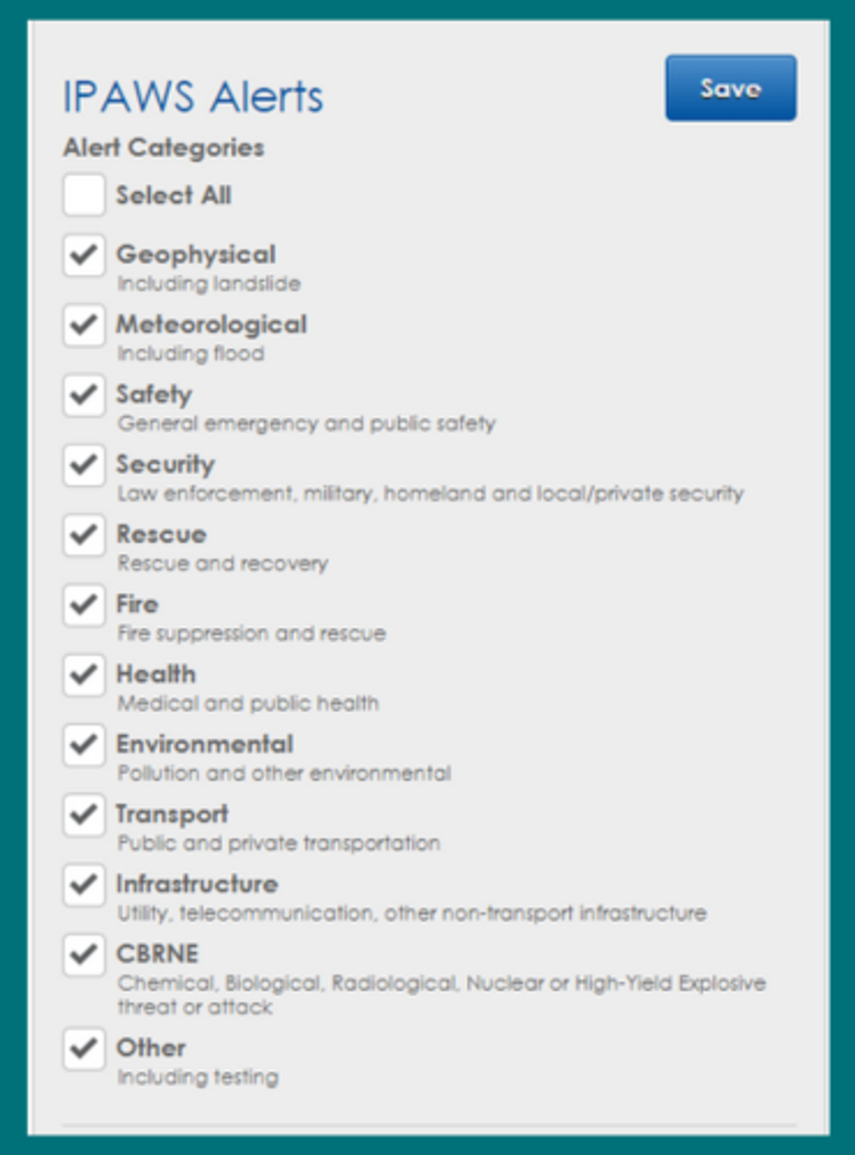Screen dimensions: 855x1155
Task: Deselect the Health alert checkbox
Action: pos(84,674)
